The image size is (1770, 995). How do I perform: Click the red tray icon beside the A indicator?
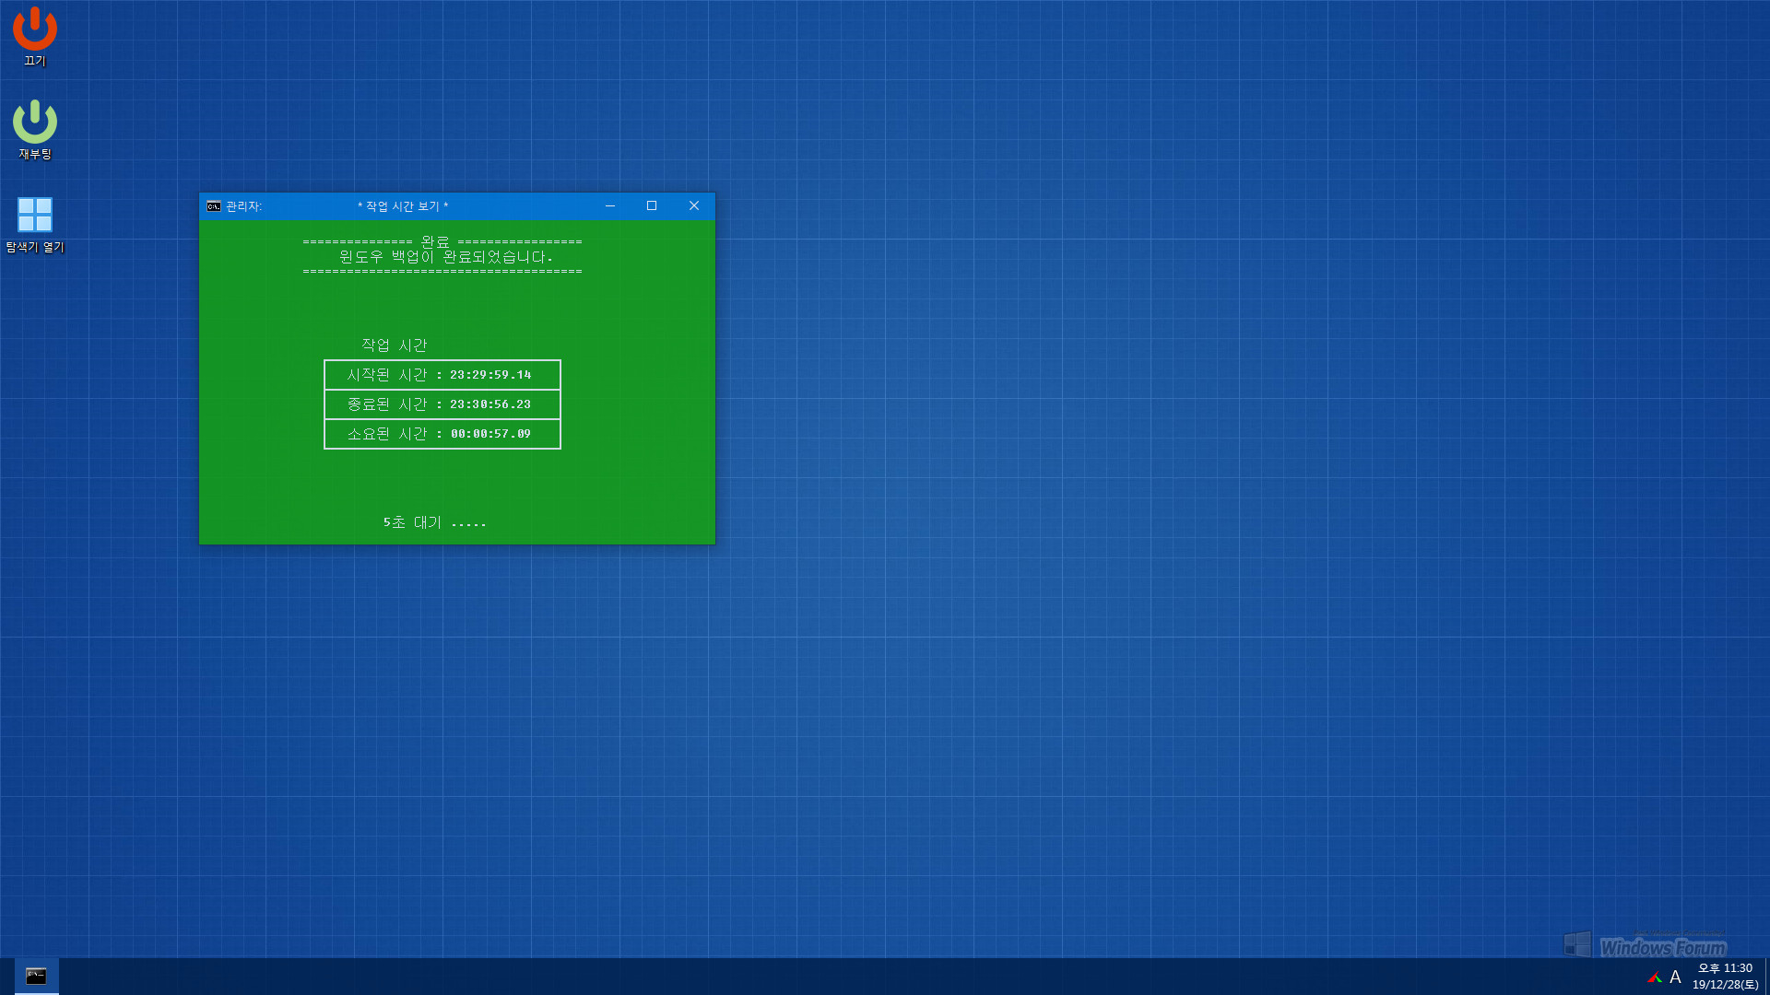(1655, 977)
